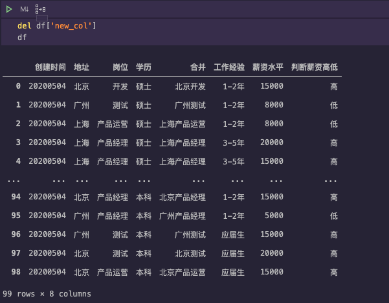Click the 北京开发 cell in row 0

190,86
